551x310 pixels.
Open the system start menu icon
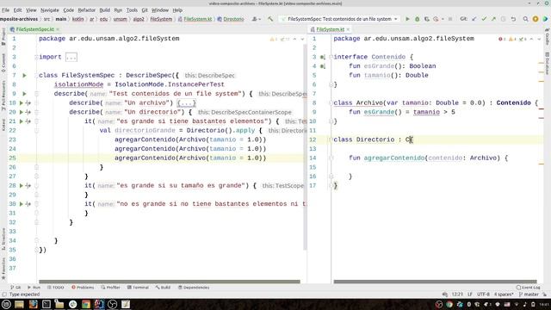[x=6, y=304]
